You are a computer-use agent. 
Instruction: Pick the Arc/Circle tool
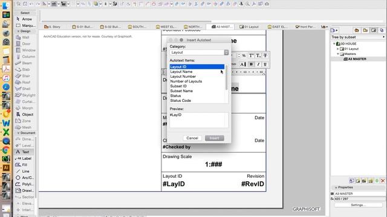point(25,177)
